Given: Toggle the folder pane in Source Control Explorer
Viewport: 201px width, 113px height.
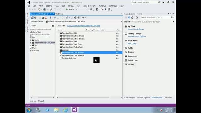Looking at the screenshot, I should tap(32, 18).
